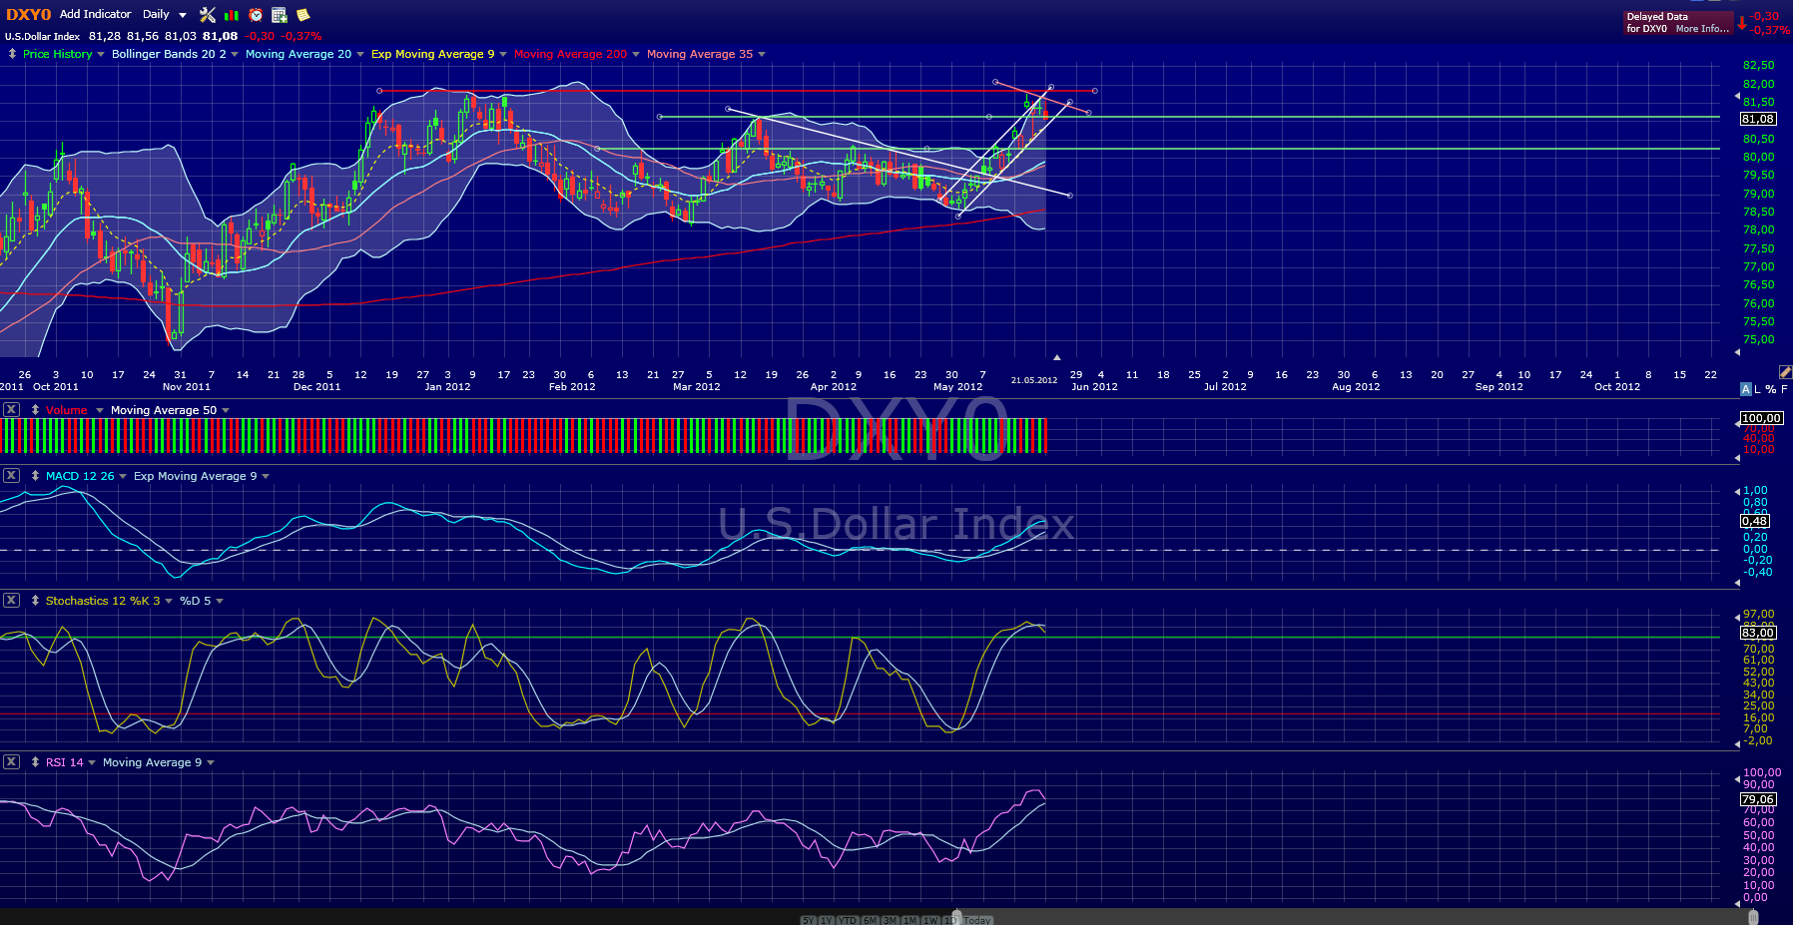The width and height of the screenshot is (1793, 925).
Task: Select the 1Y time range
Action: 827,920
